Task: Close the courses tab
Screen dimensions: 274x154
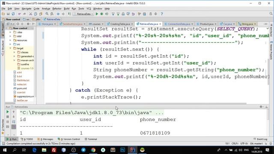Action: pos(103,24)
